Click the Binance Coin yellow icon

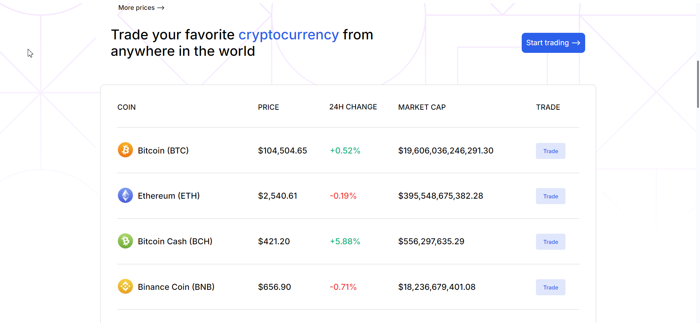125,287
